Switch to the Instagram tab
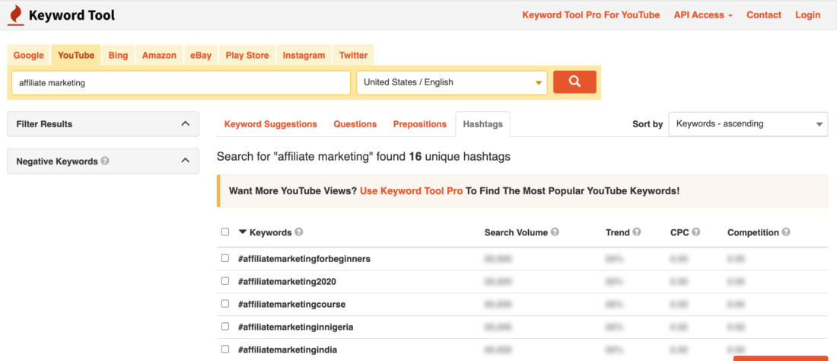This screenshot has height=361, width=837. click(304, 55)
